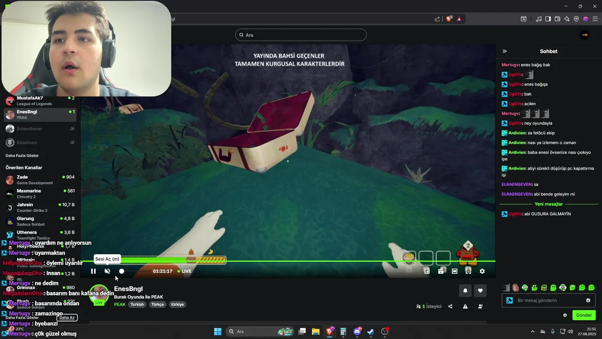
Task: Share this page from address bar
Action: coord(437,19)
